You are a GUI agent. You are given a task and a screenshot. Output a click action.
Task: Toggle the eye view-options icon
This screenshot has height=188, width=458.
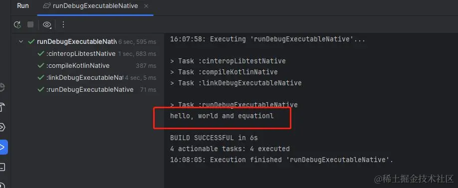(47, 25)
